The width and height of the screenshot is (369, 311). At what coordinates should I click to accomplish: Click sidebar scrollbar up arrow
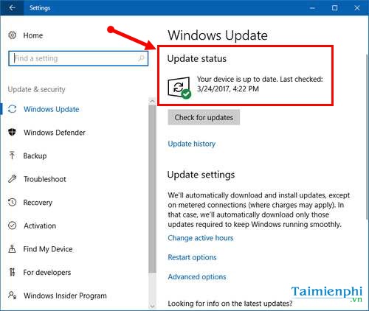pos(152,101)
